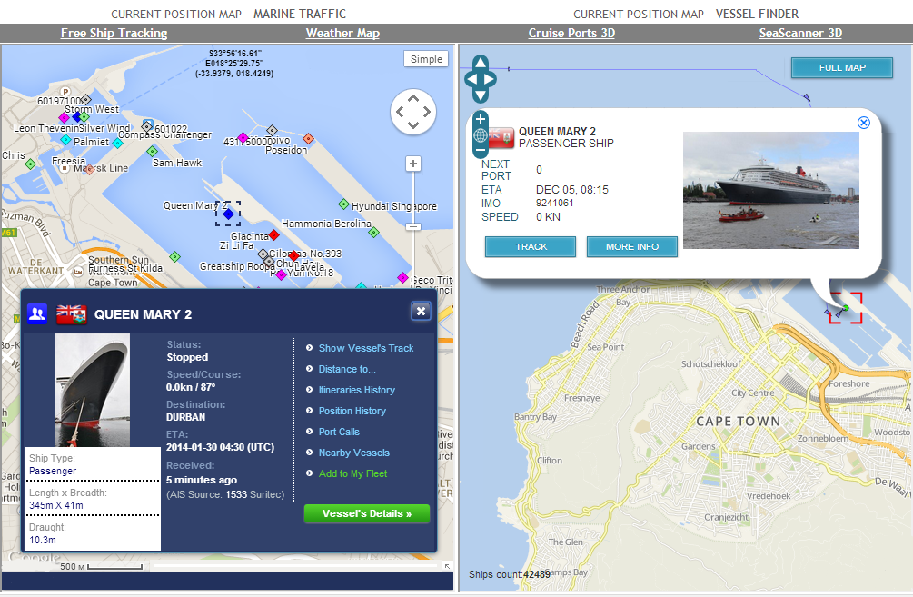Select the Chris green ship marker
Image resolution: width=913 pixels, height=597 pixels.
(x=30, y=164)
